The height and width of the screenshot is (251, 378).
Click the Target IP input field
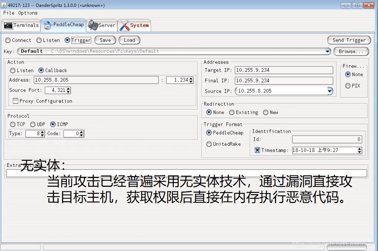(x=284, y=70)
